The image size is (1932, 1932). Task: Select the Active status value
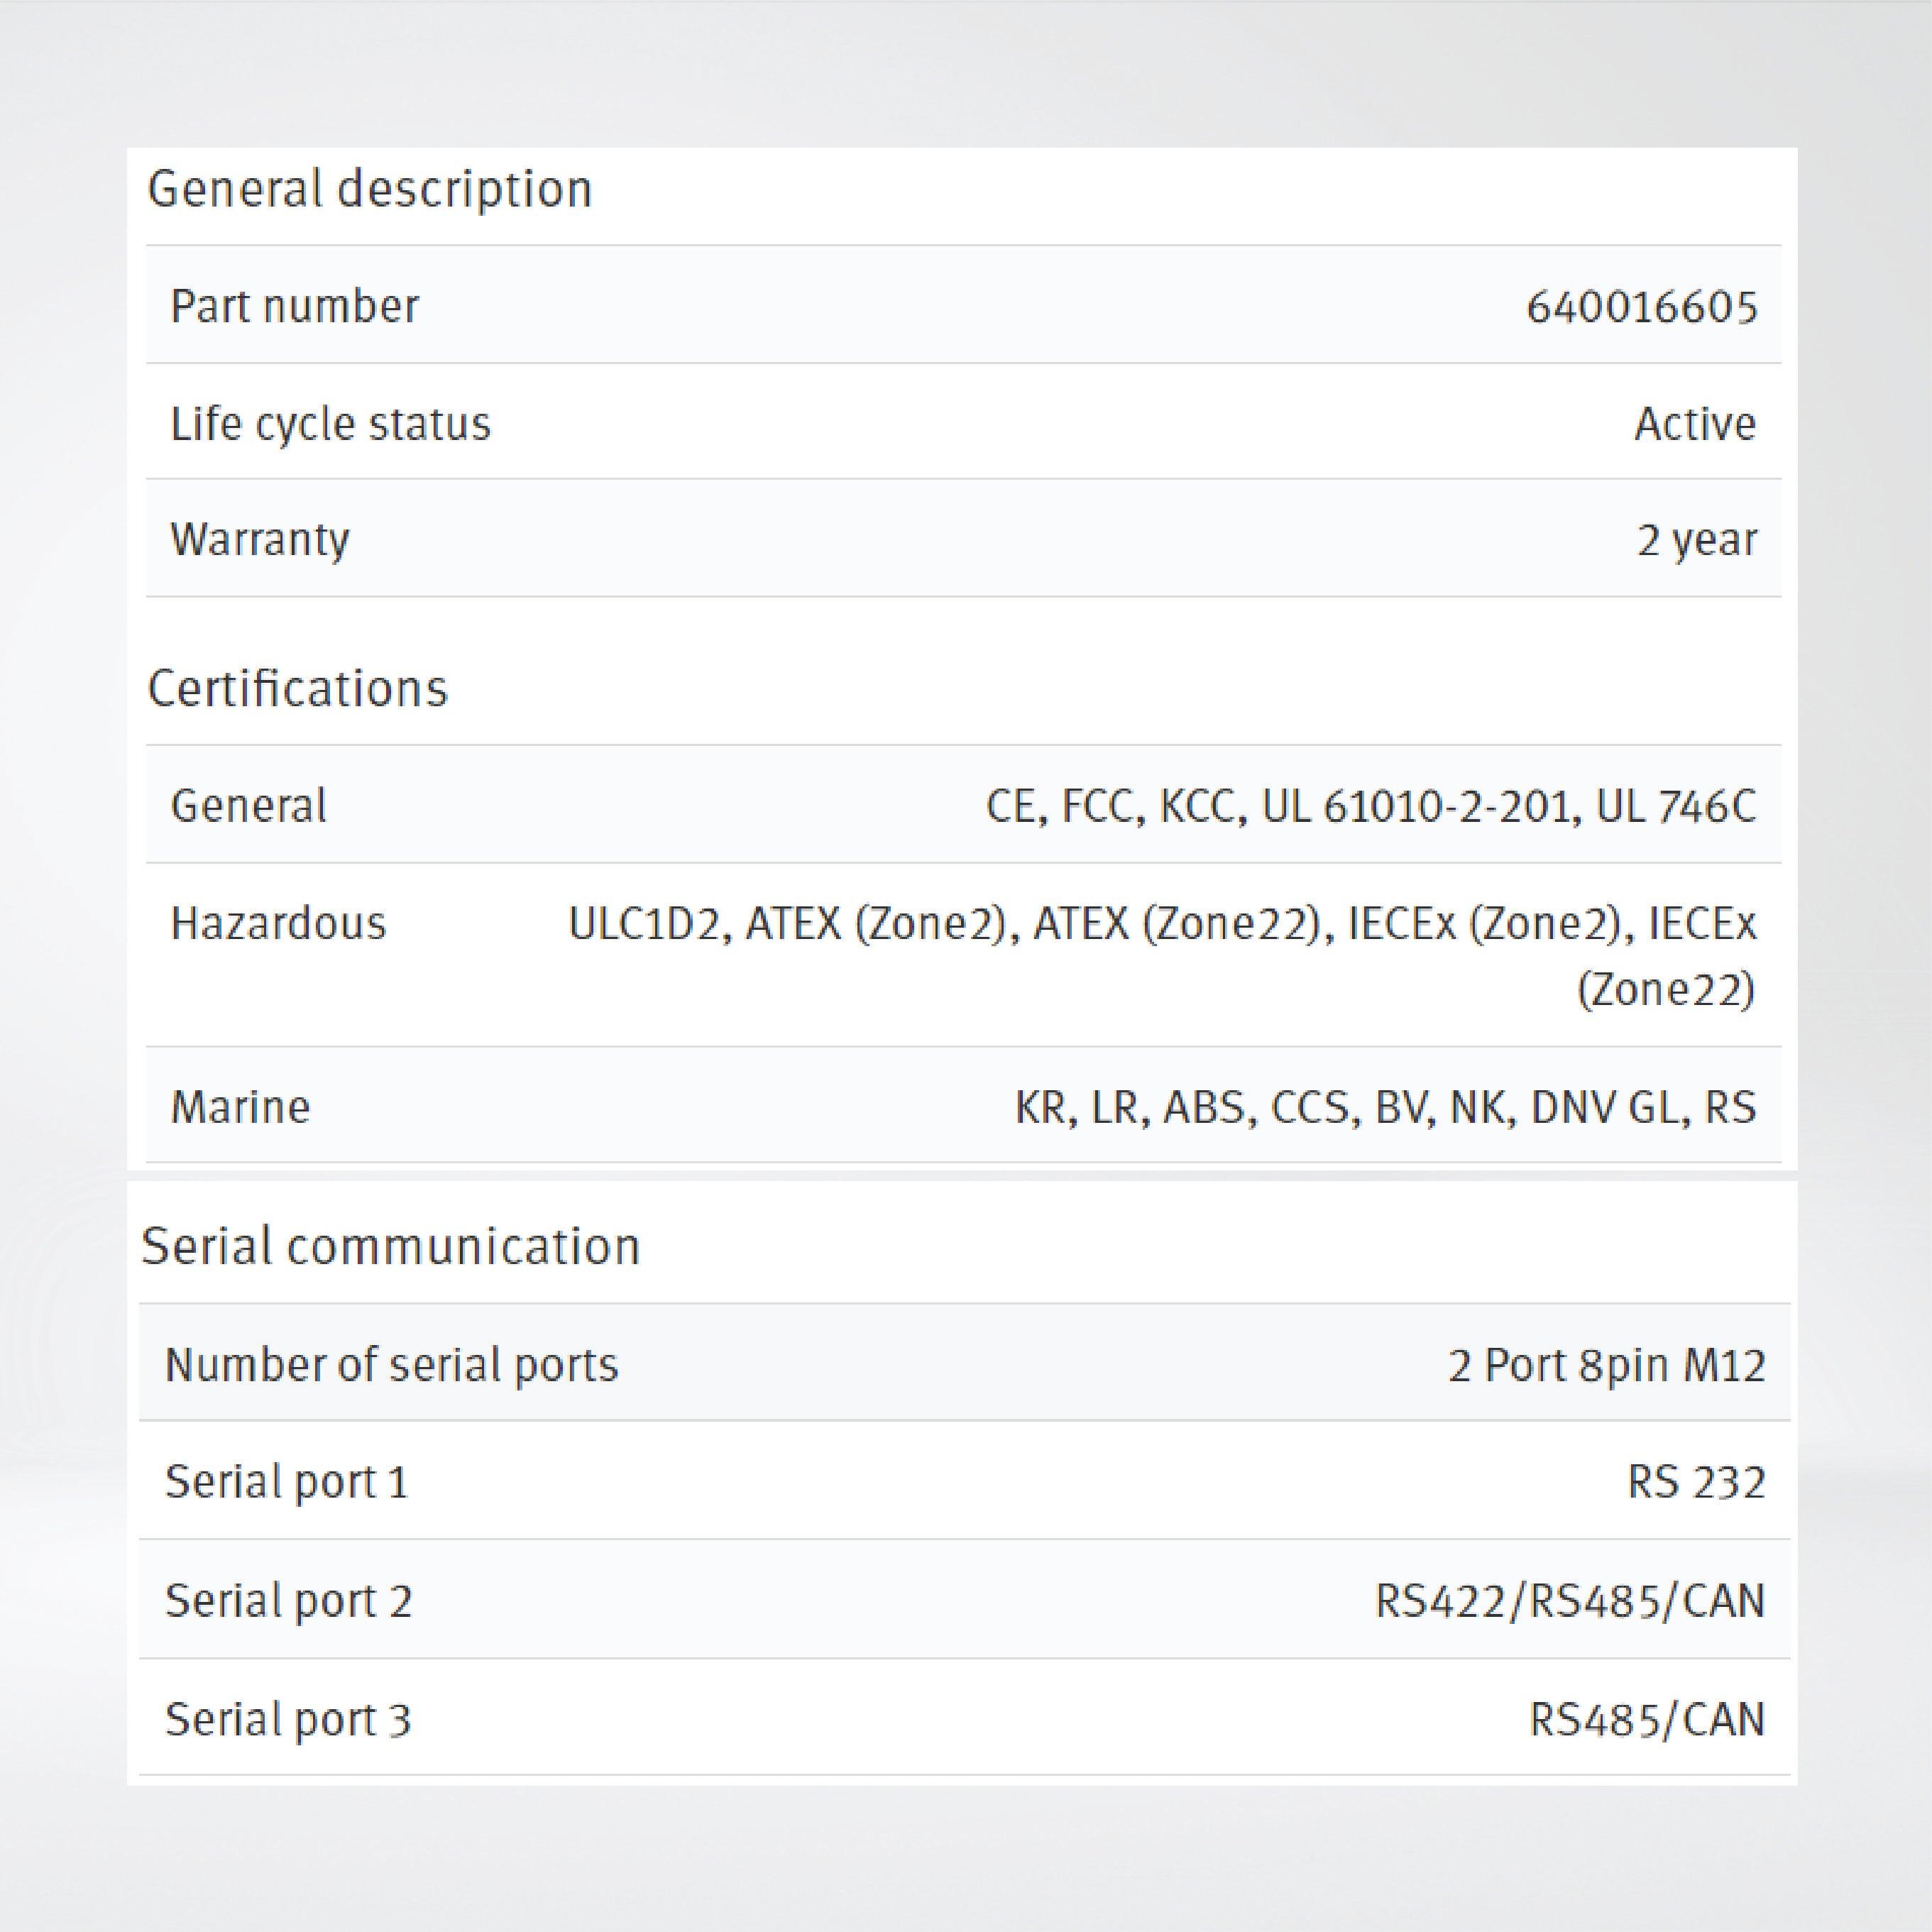(1694, 424)
